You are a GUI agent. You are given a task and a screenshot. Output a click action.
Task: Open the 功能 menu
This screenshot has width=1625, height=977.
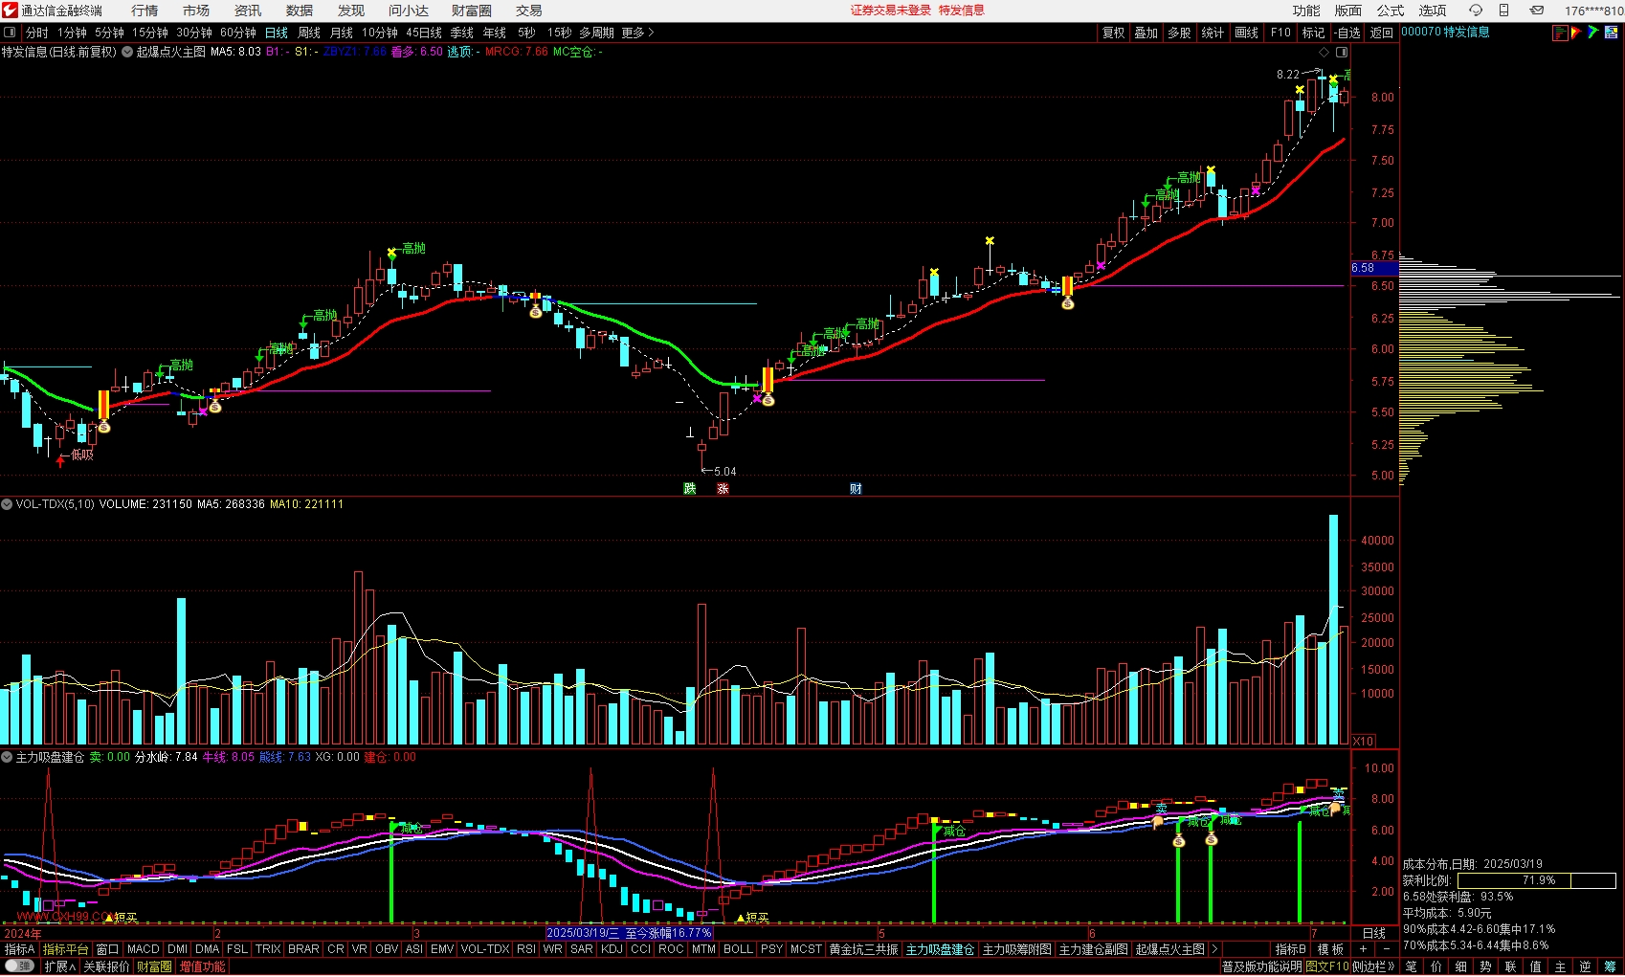click(x=1306, y=11)
